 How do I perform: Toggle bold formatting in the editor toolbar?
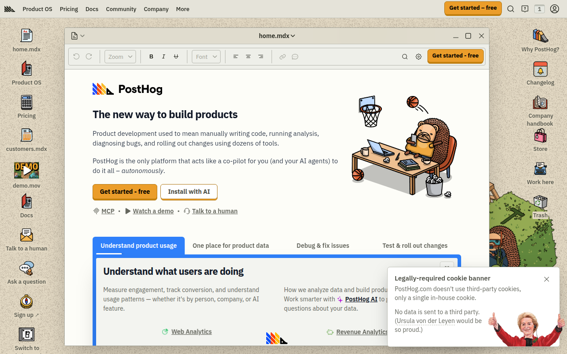tap(151, 57)
